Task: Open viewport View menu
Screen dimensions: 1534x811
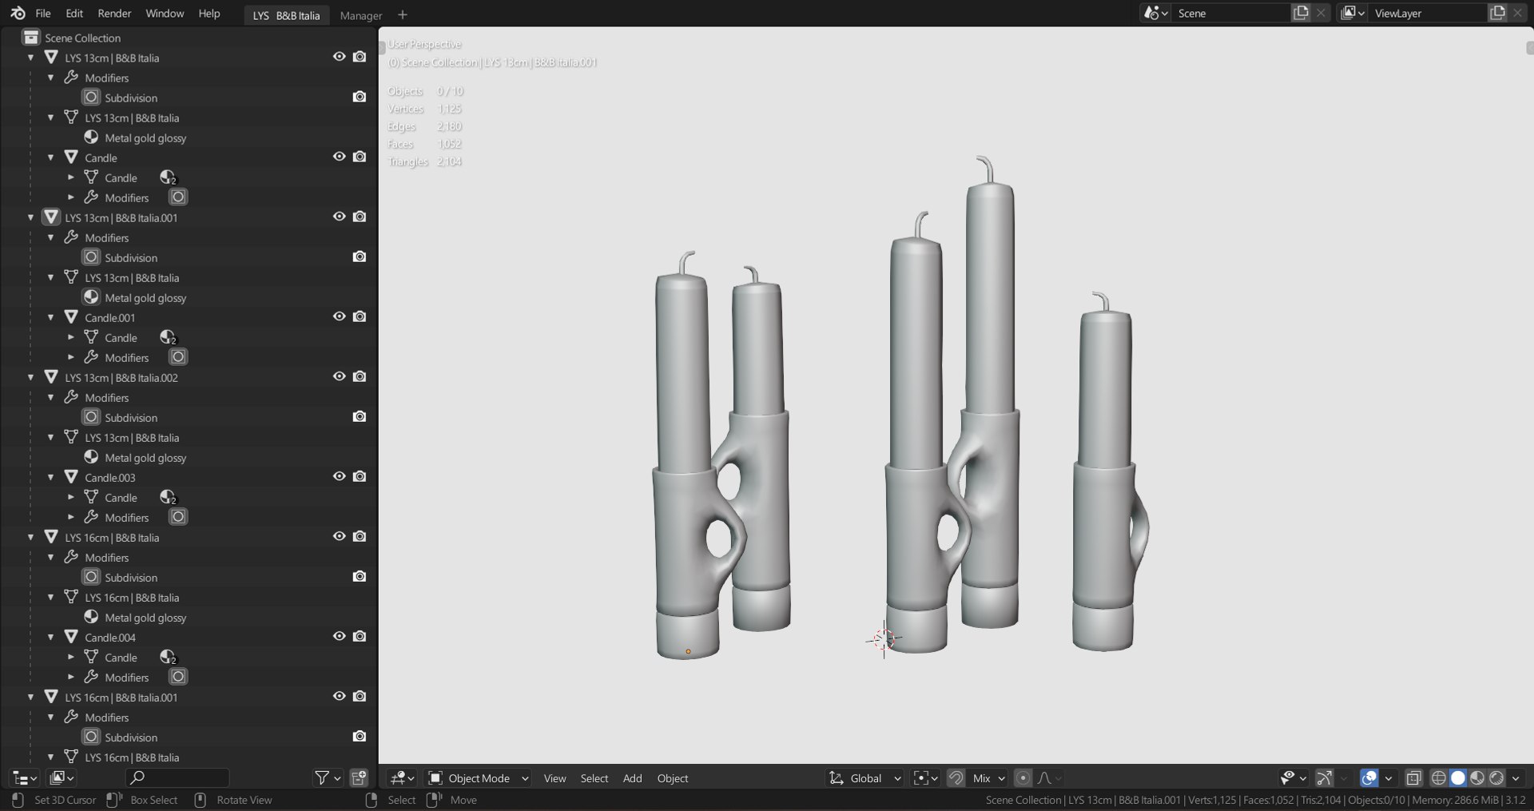Action: (554, 778)
